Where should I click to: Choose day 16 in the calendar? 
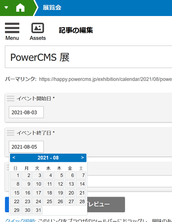coord(26,193)
